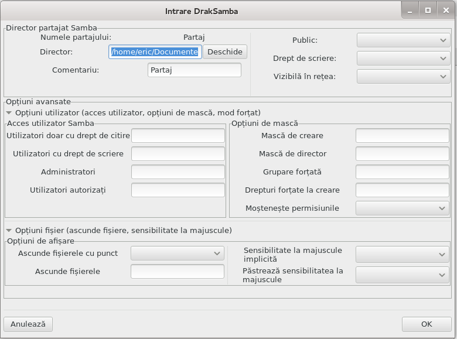
Task: Click the Comentariu text field
Action: coord(195,70)
